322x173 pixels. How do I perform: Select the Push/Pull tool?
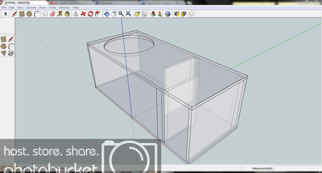76,14
